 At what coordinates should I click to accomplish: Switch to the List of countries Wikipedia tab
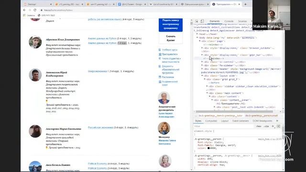(164, 4)
